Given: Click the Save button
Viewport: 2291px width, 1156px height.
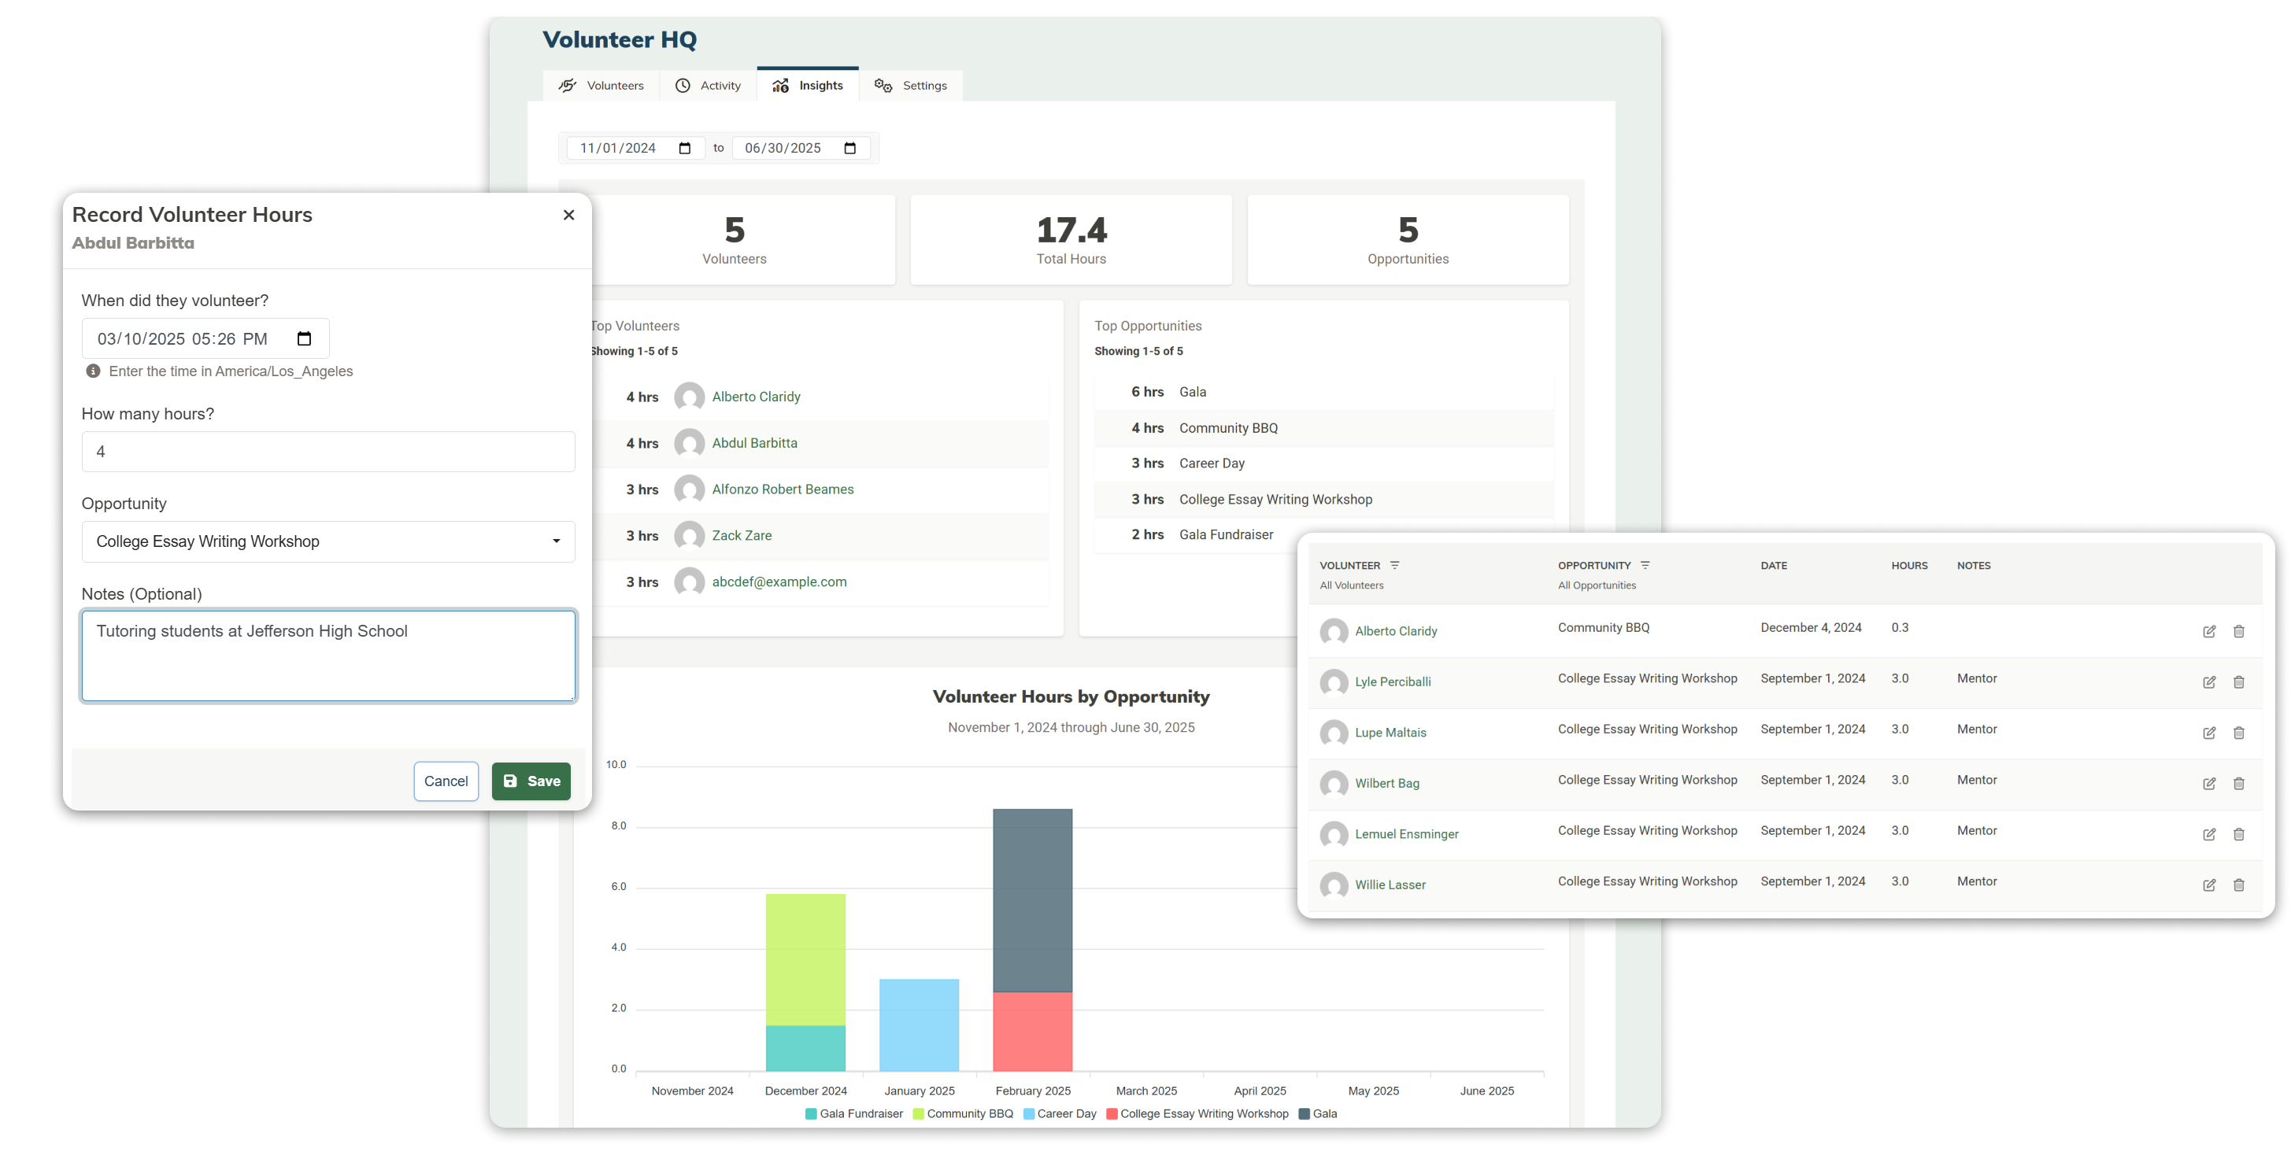Looking at the screenshot, I should (x=531, y=781).
